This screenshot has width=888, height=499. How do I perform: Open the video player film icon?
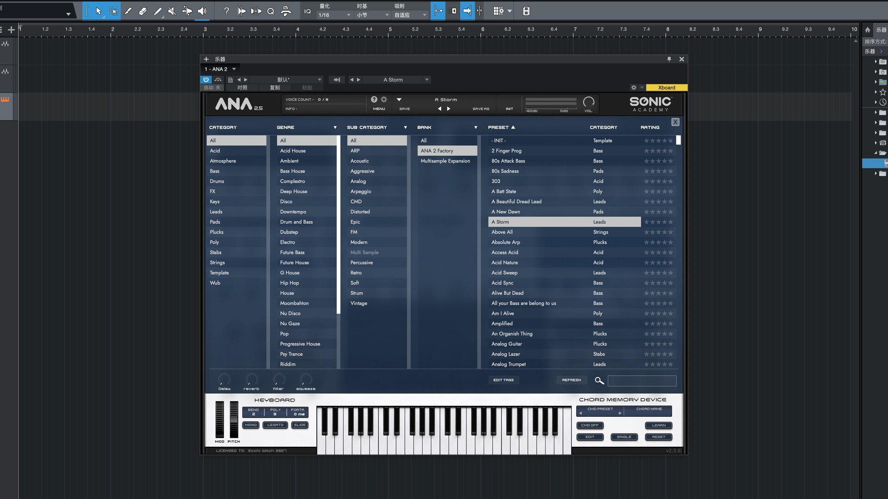click(526, 11)
